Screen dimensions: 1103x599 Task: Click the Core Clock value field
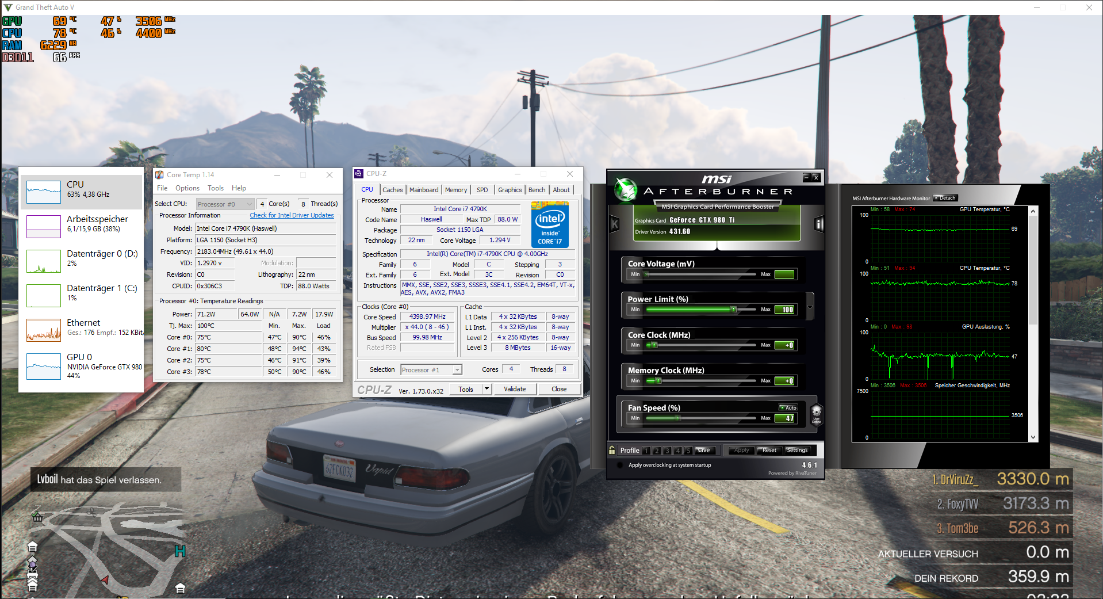(x=784, y=345)
